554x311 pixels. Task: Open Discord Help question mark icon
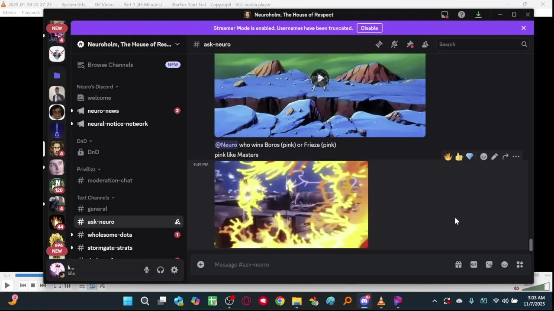tap(461, 15)
